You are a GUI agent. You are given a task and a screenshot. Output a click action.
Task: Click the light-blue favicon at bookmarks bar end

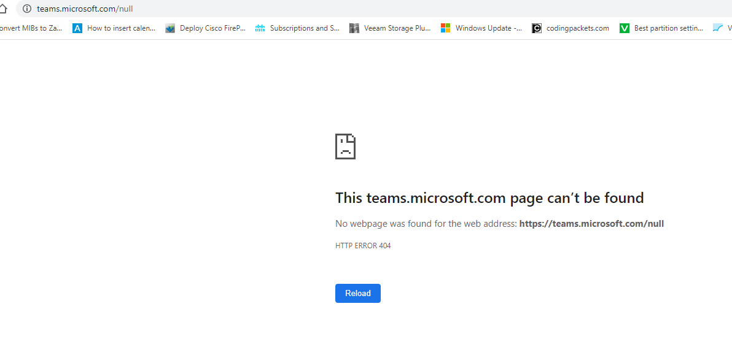click(718, 28)
